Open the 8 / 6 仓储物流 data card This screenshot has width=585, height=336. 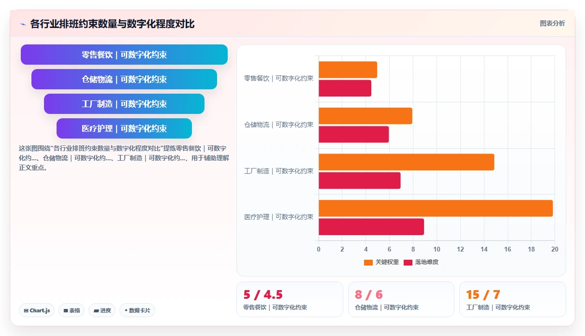pos(401,299)
